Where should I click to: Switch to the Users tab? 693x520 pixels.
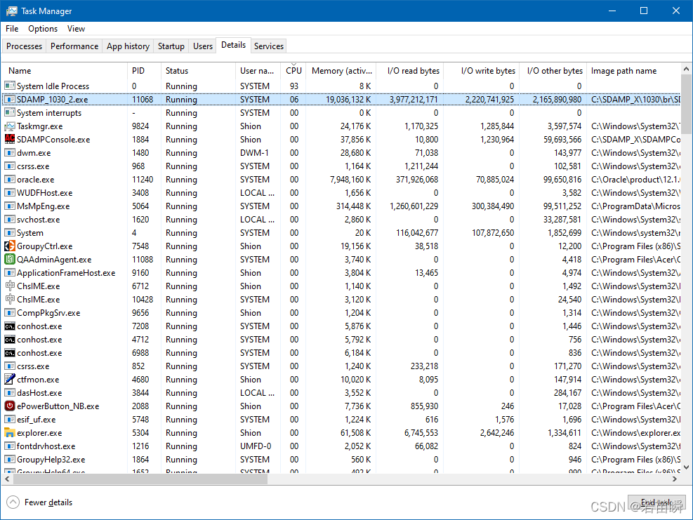[203, 46]
